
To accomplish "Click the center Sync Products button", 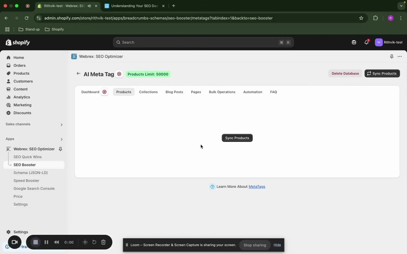I will [237, 138].
